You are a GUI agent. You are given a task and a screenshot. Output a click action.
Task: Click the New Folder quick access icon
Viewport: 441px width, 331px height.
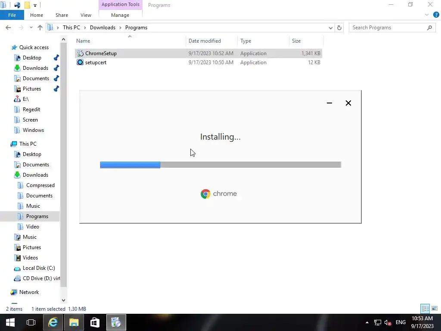point(27,5)
